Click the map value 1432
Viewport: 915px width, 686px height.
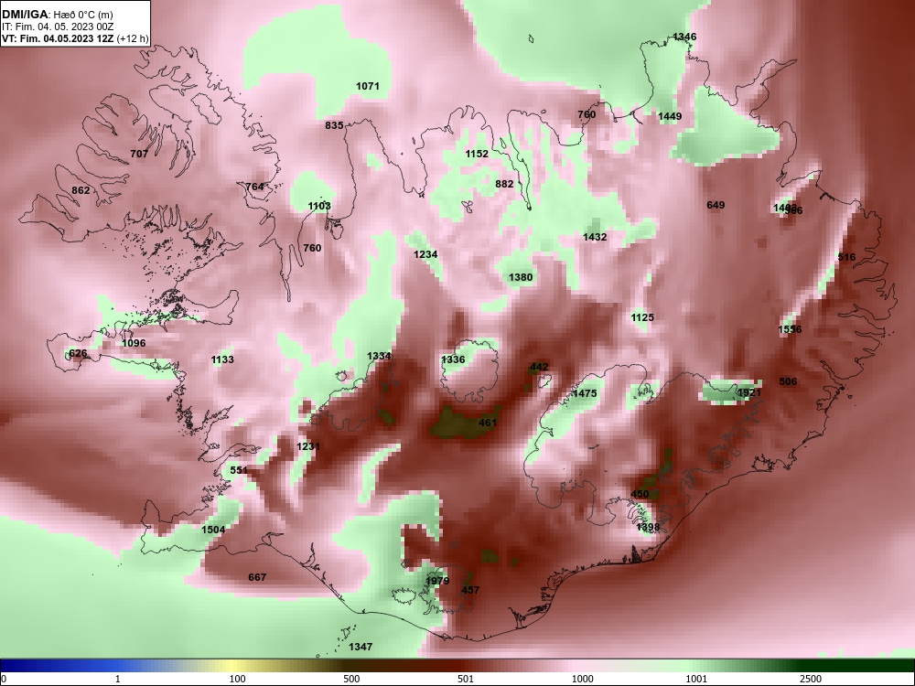[x=596, y=238]
